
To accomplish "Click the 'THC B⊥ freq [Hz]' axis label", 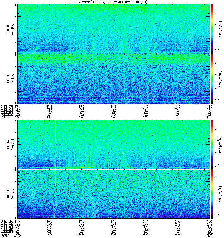I will pos(10,144).
